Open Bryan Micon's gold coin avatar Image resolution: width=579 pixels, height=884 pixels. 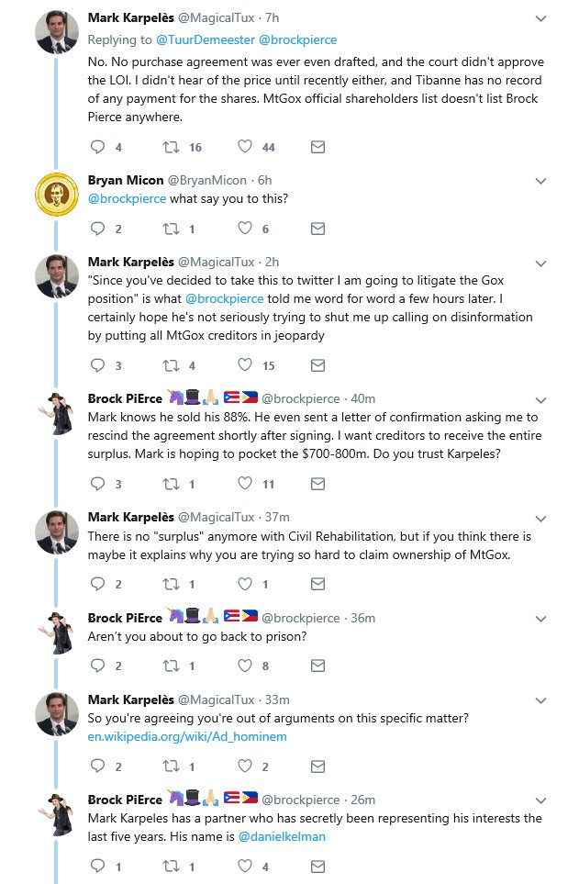tap(56, 195)
